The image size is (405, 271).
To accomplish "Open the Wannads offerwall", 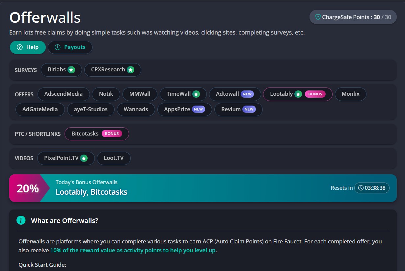I will [136, 110].
